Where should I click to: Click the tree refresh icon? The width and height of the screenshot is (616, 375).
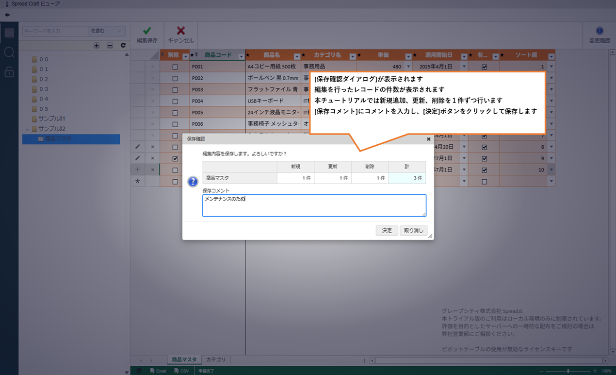[x=123, y=45]
